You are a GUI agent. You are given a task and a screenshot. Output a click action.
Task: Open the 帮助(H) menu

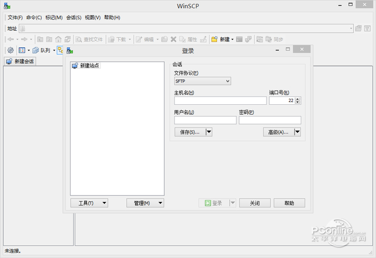pyautogui.click(x=112, y=18)
